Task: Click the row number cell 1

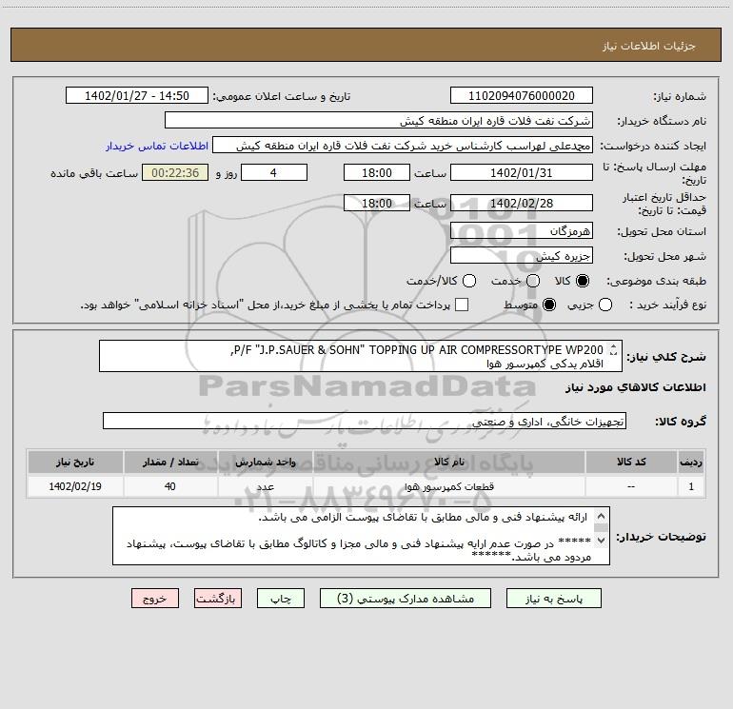Action: click(691, 486)
